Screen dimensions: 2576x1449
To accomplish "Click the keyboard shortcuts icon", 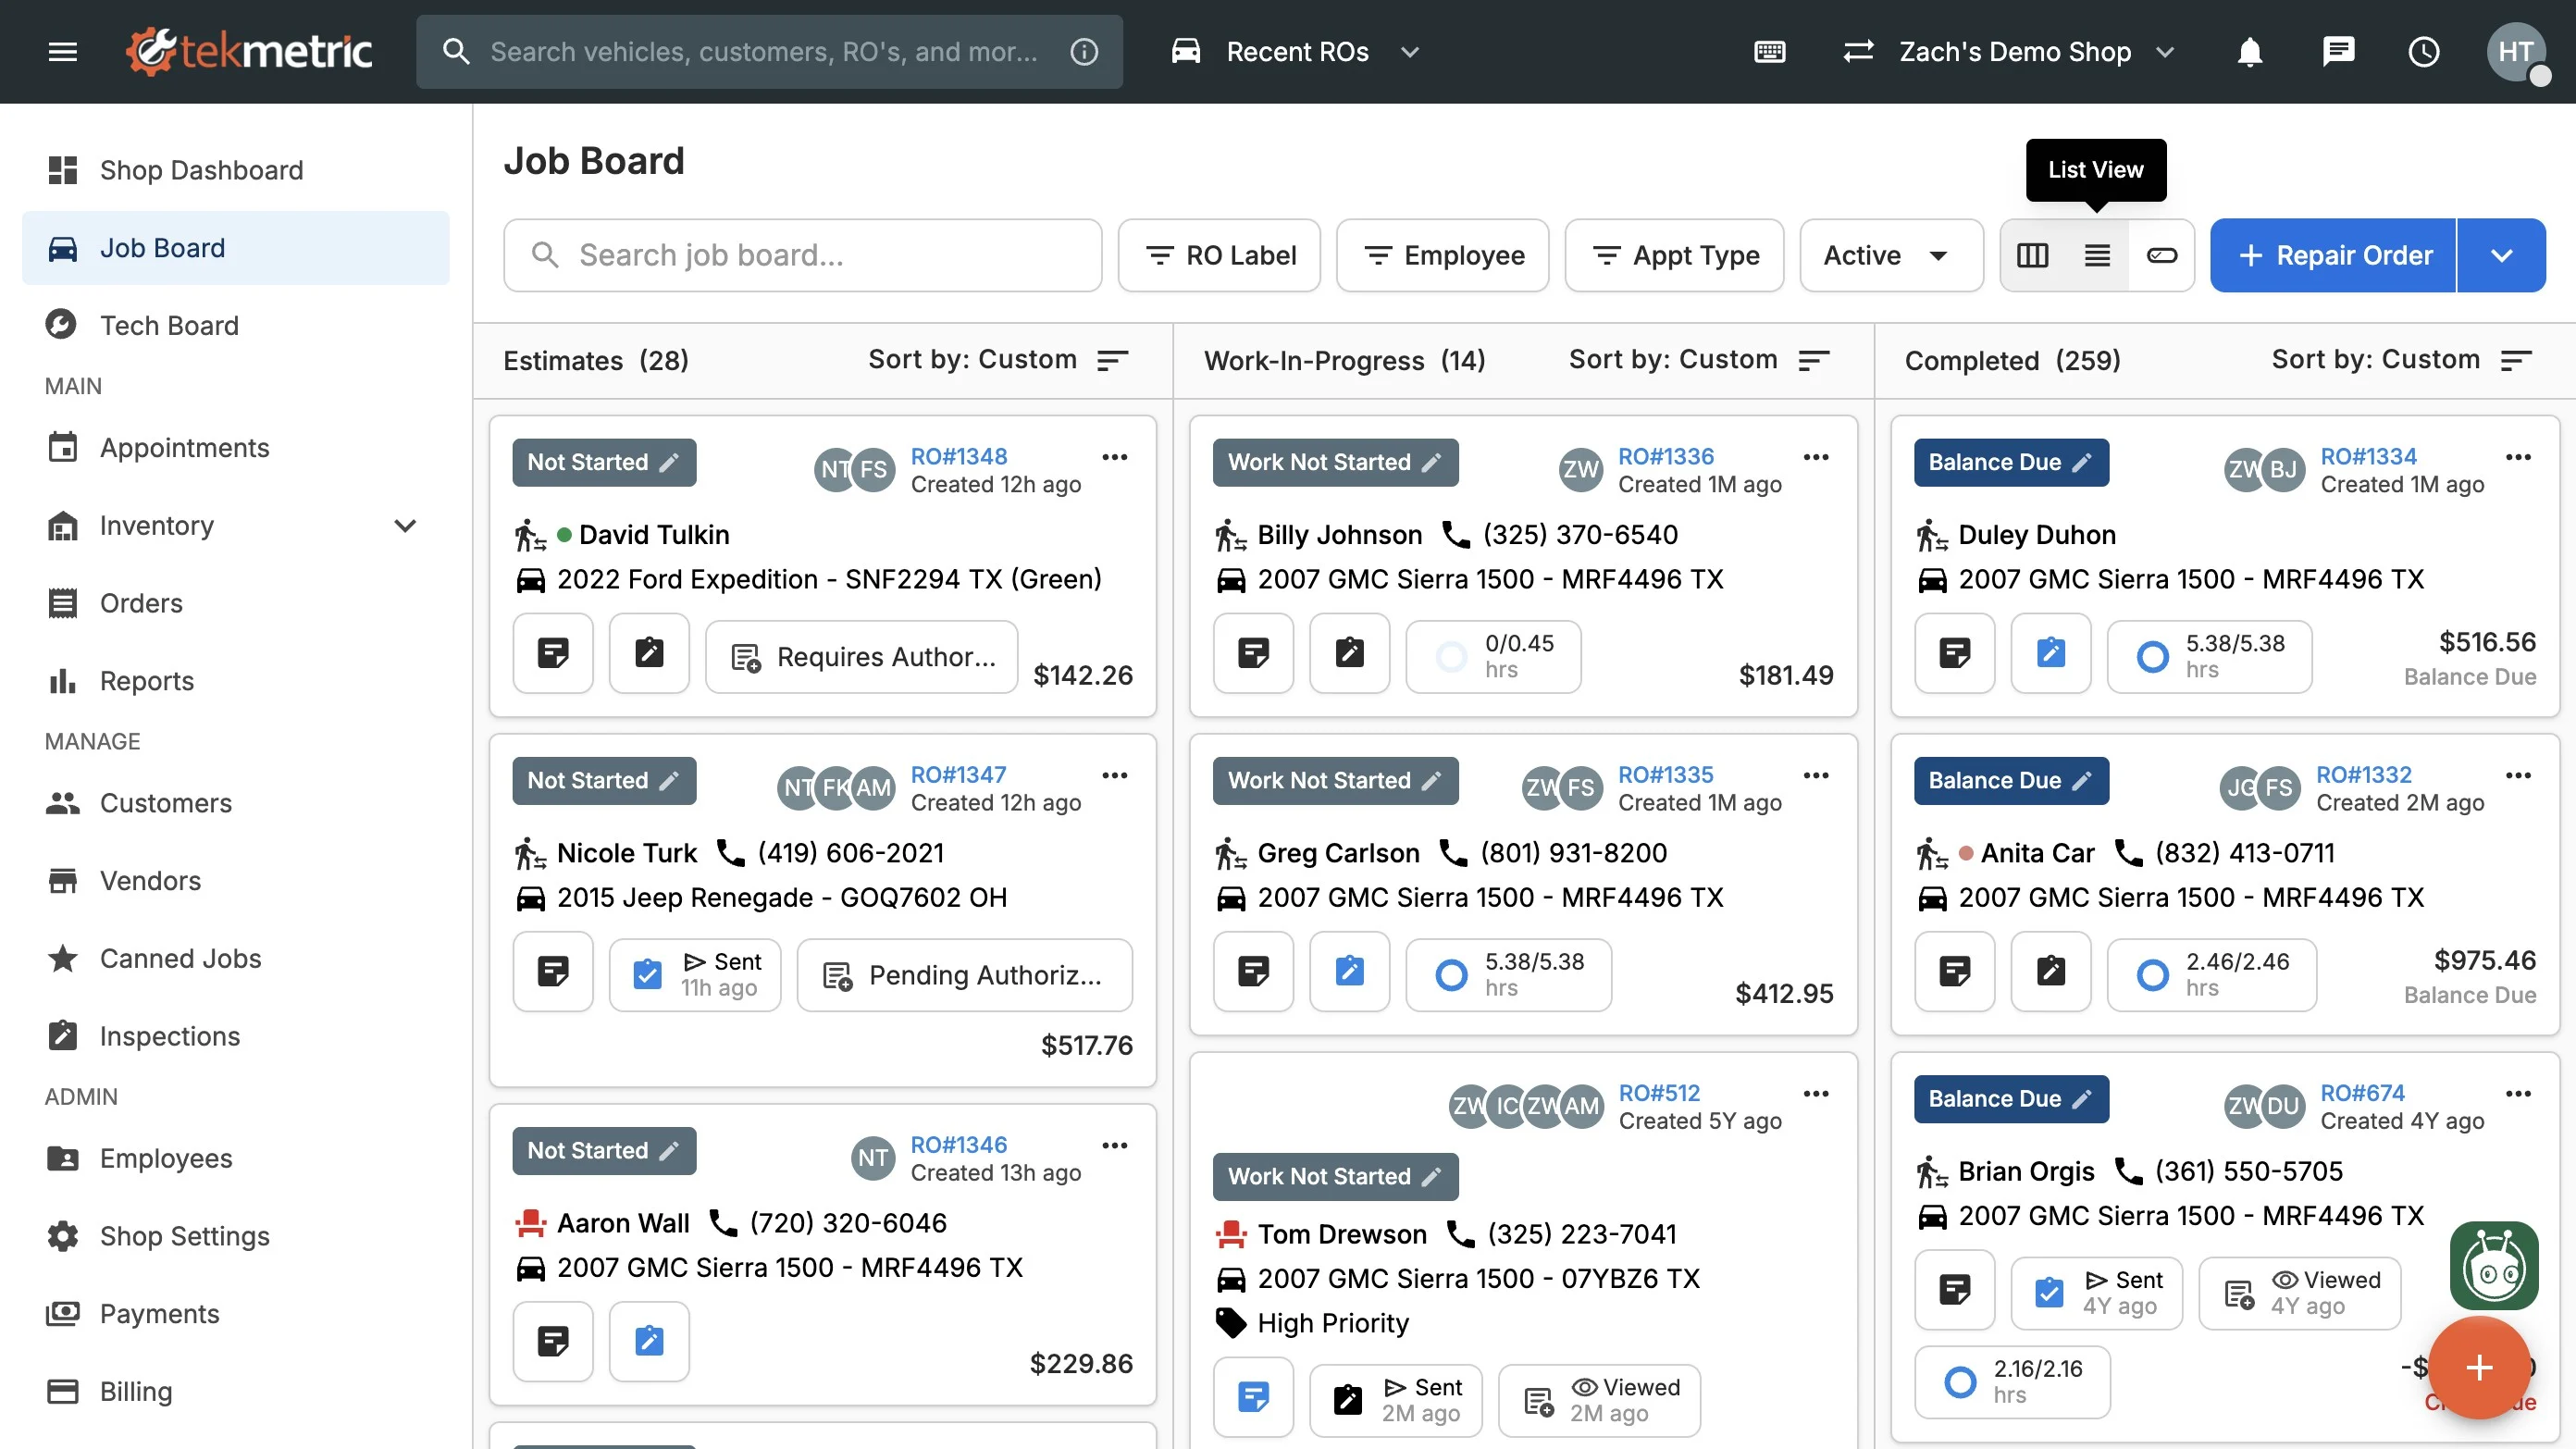I will (1769, 51).
